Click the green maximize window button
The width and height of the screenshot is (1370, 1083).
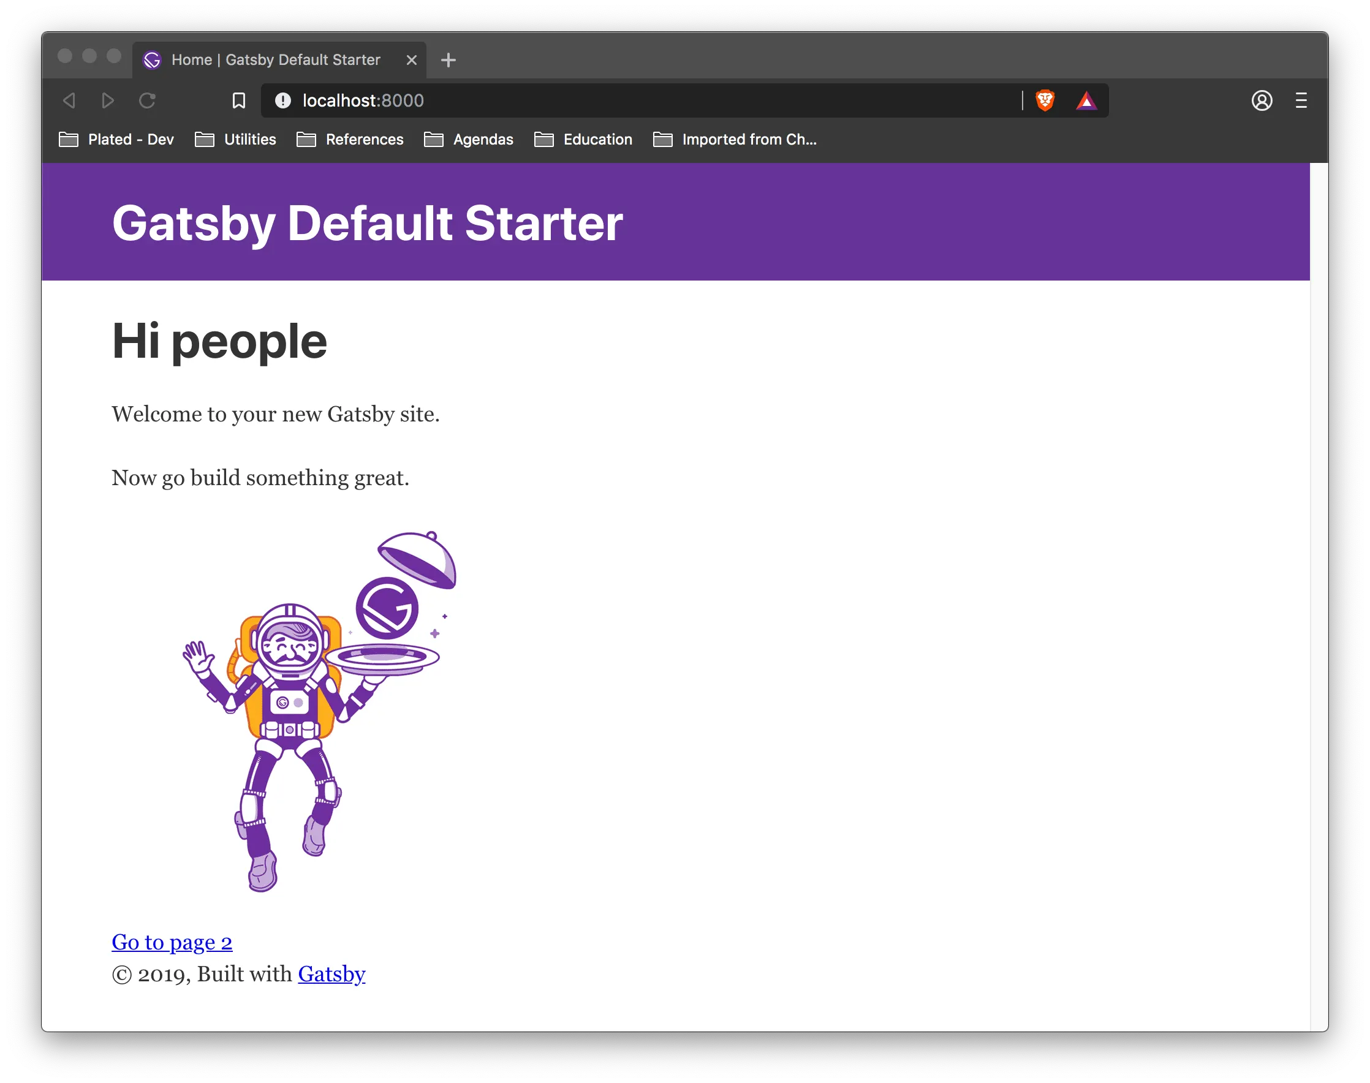114,56
